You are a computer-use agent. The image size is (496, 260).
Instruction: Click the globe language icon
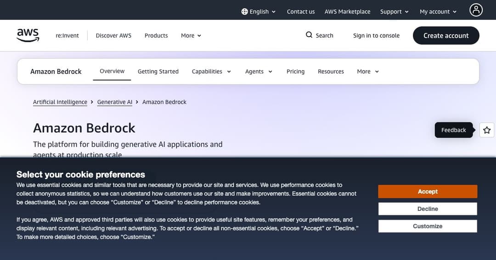tap(244, 11)
